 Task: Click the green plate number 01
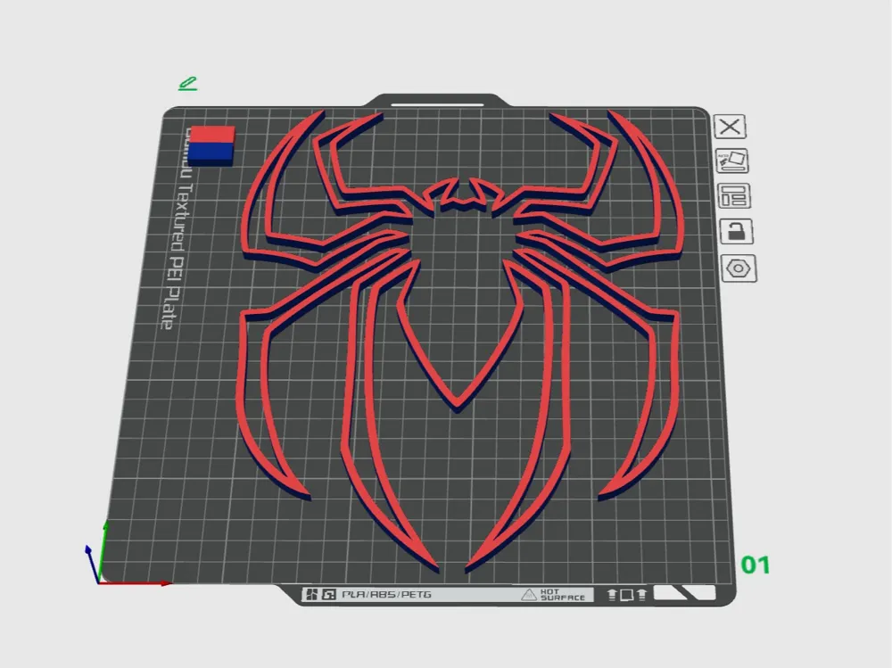click(757, 564)
